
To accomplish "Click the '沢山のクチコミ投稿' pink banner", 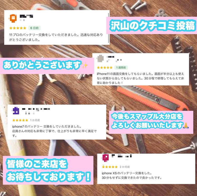I will (152, 25).
